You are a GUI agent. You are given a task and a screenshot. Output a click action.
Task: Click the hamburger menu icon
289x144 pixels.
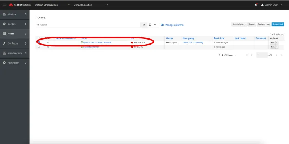point(4,5)
